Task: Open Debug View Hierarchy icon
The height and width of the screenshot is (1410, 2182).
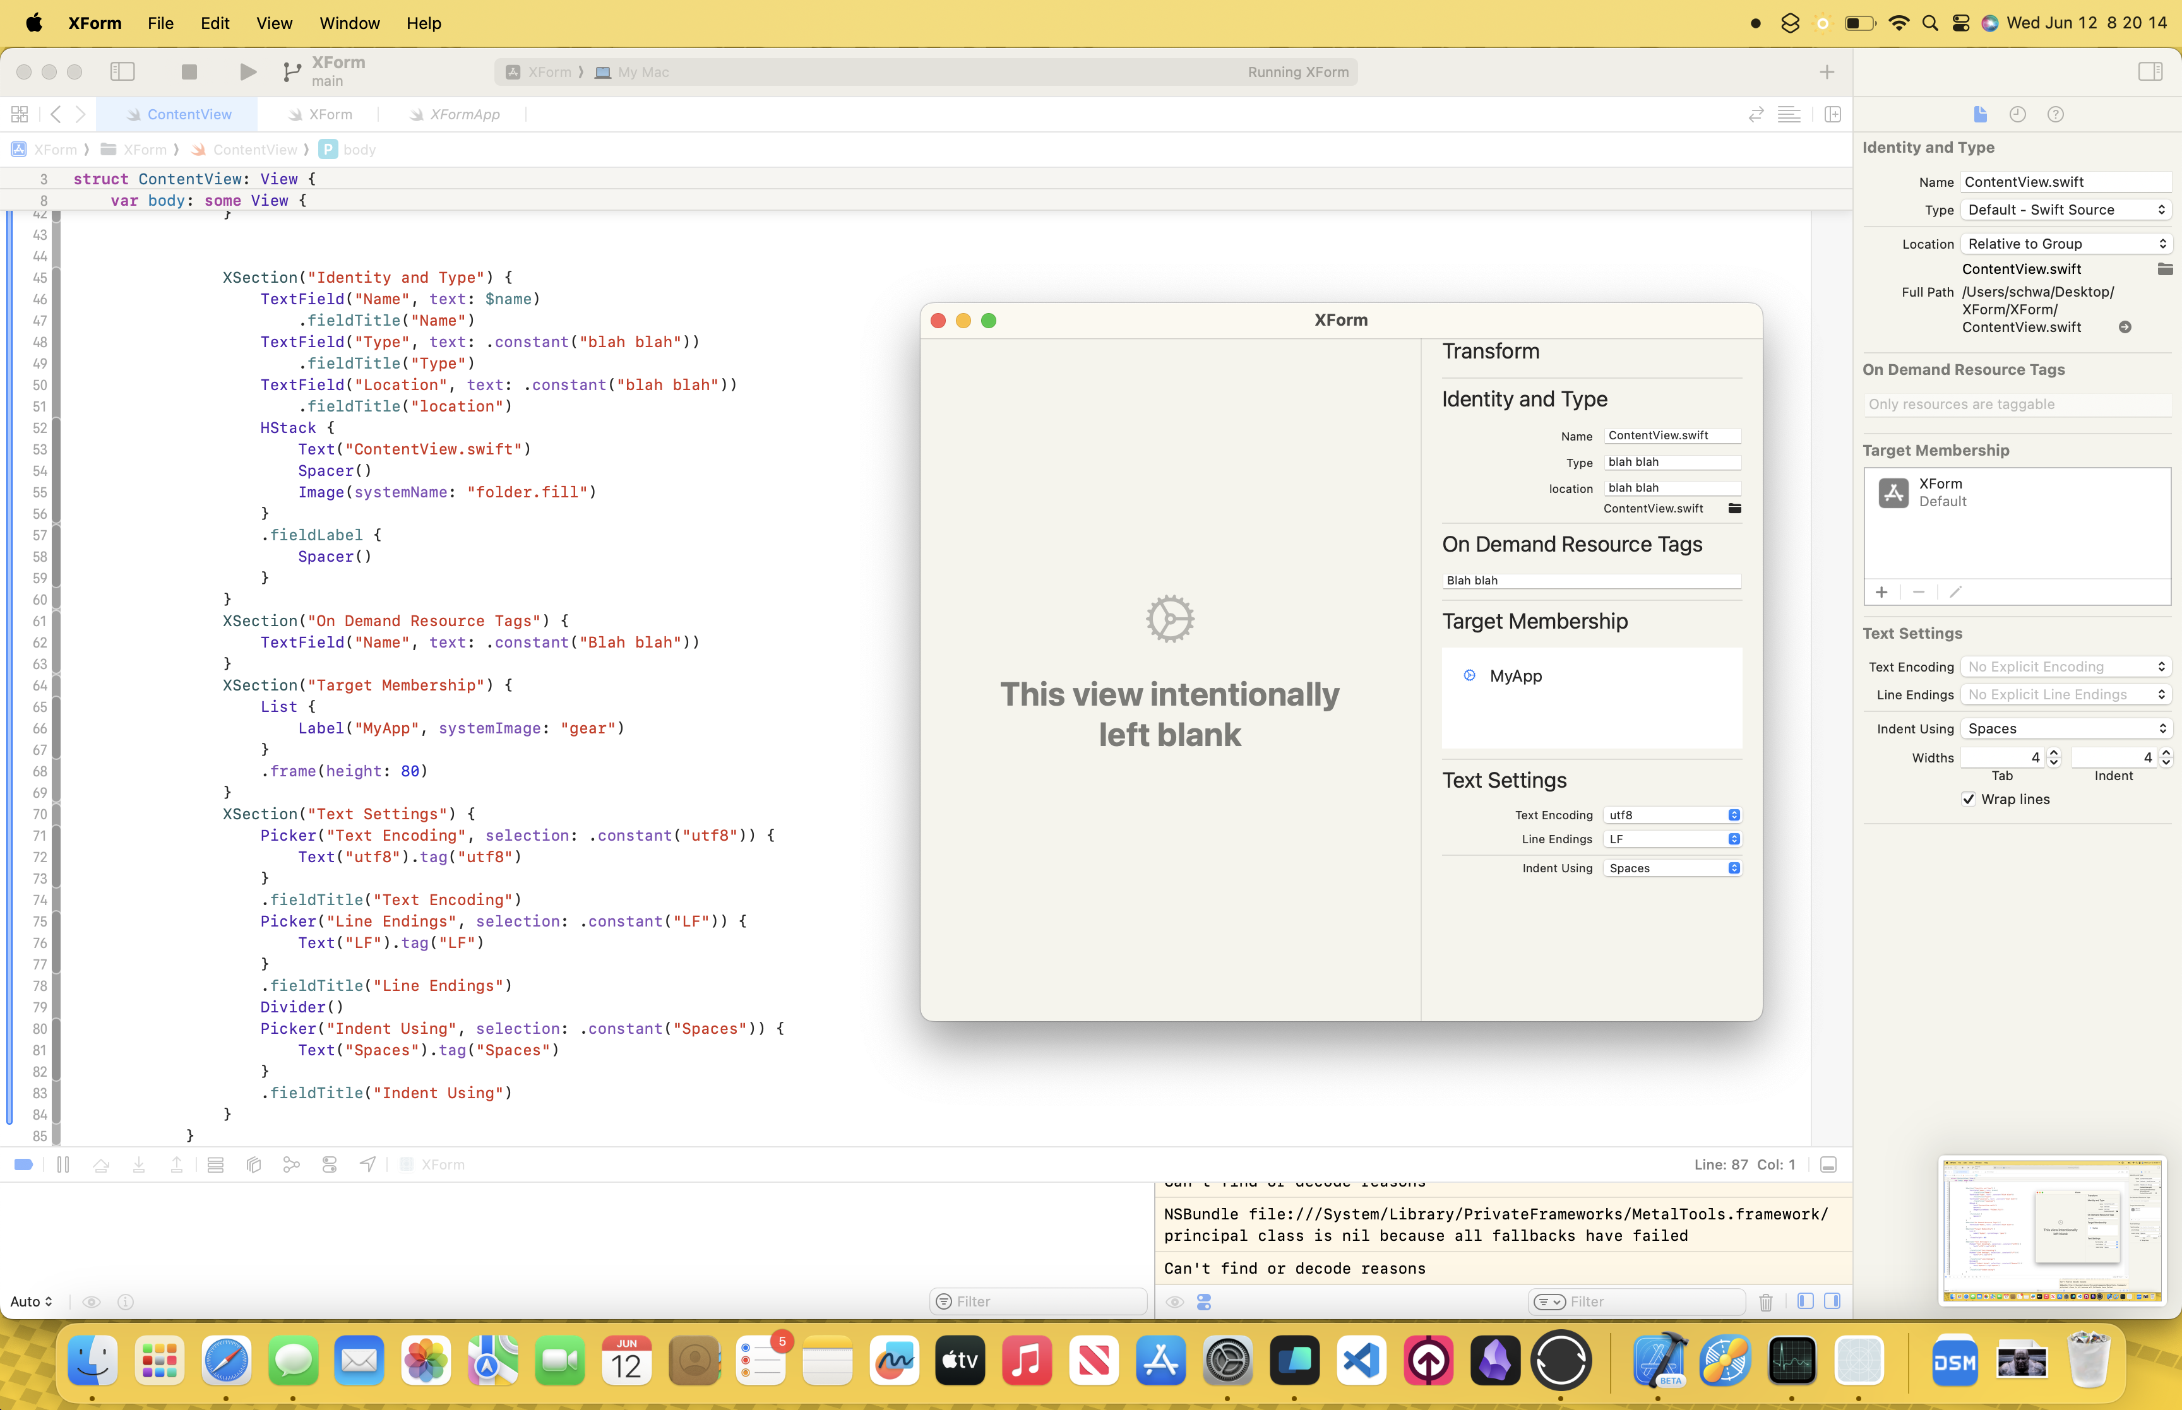Action: (x=254, y=1164)
